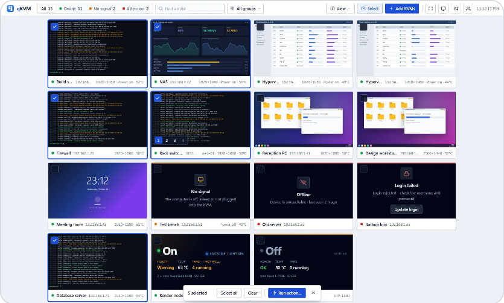Open the Design workstation desktop thumbnail

[x=406, y=120]
